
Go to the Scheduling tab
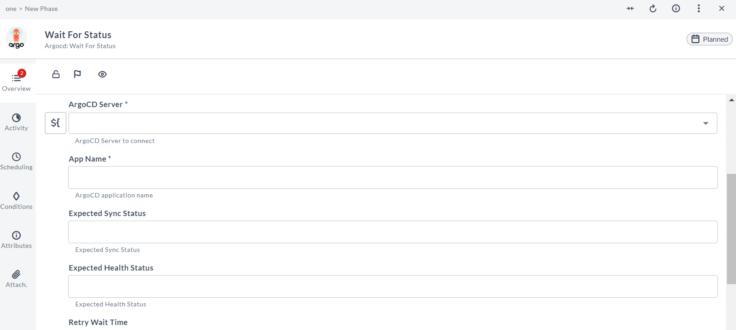[16, 162]
